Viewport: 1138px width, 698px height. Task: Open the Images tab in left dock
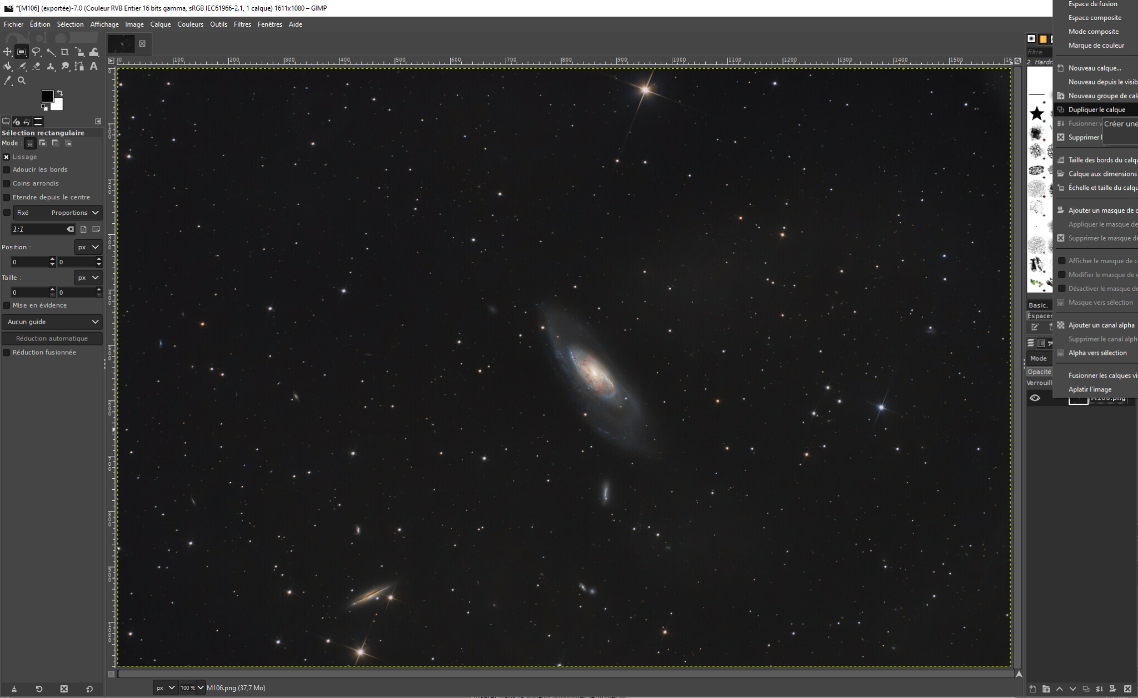(x=38, y=122)
